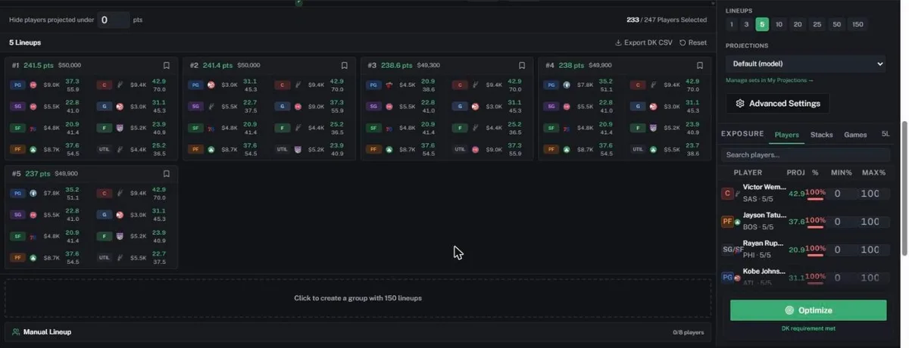Click the SG position badge in lineup #2

tap(195, 107)
